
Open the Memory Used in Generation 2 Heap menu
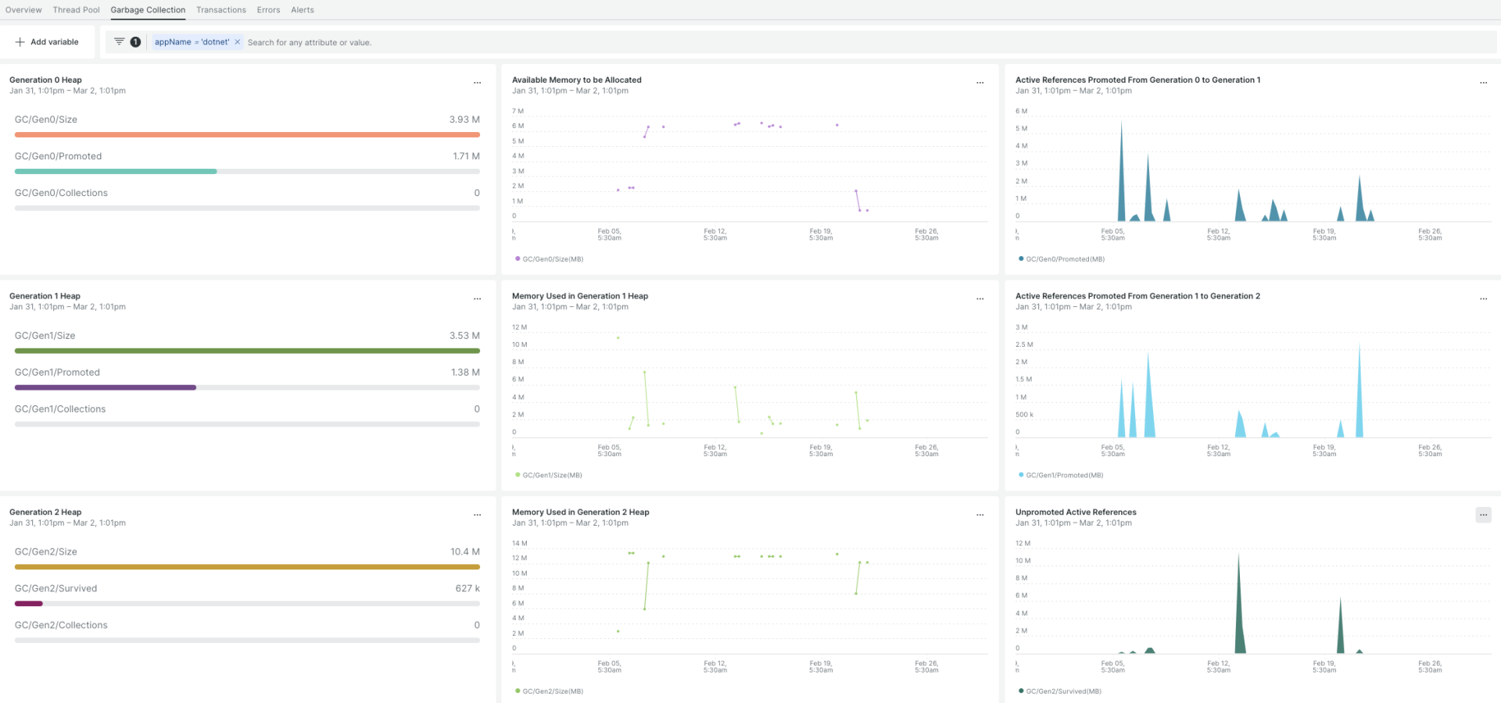tap(980, 515)
